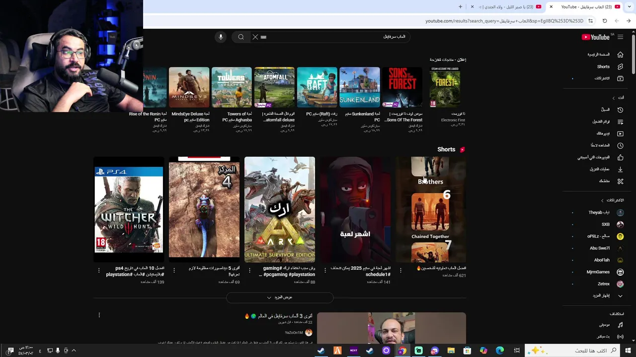
Task: Open the Atomfall deluxe product ad
Action: pos(274,87)
